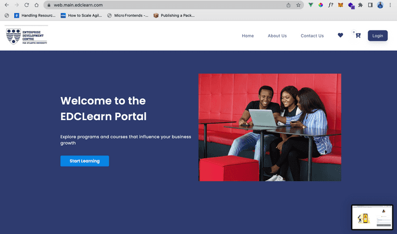This screenshot has height=234, width=397.
Task: Click the Login button
Action: (x=378, y=36)
